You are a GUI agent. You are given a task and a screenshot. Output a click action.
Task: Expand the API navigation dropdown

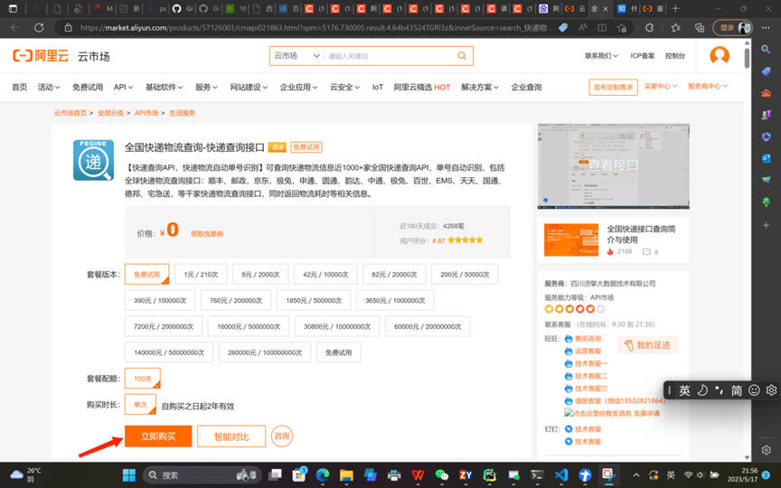[x=123, y=87]
